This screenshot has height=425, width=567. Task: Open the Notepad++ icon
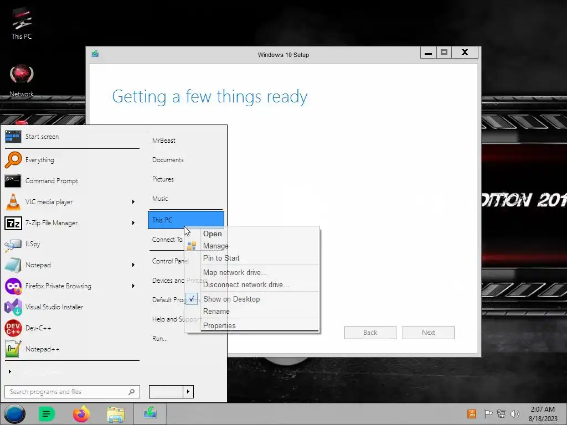13,349
